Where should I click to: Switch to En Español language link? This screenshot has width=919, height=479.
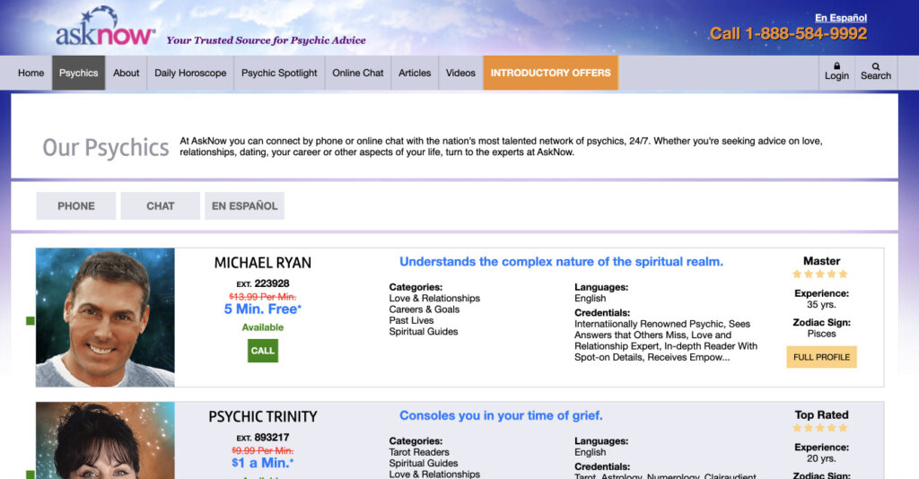840,18
